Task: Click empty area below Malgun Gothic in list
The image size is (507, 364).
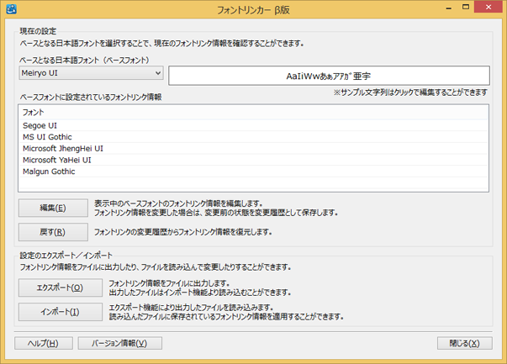Action: [x=252, y=184]
